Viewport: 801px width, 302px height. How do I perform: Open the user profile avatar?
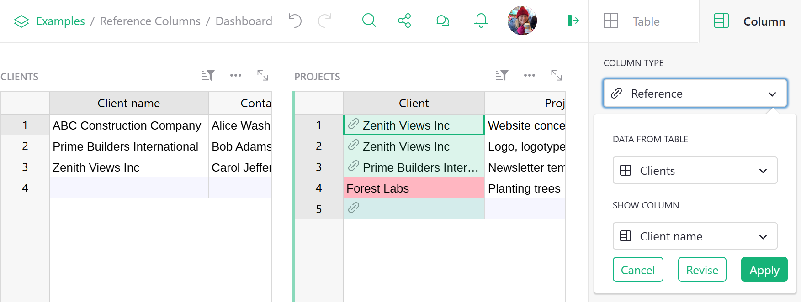tap(522, 21)
